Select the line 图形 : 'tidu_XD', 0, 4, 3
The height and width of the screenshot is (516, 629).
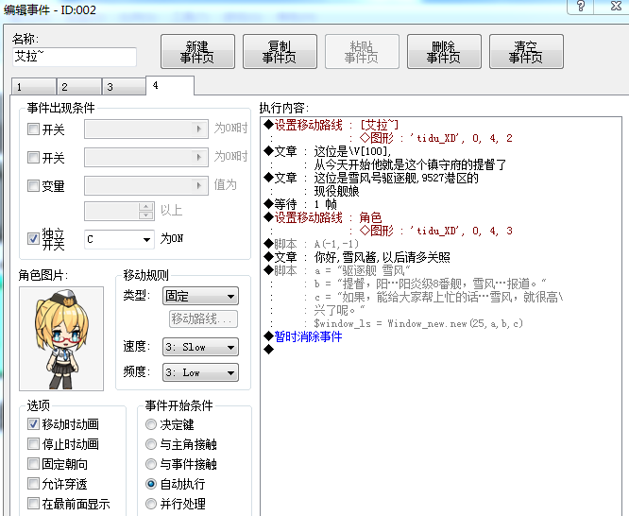pyautogui.click(x=436, y=231)
